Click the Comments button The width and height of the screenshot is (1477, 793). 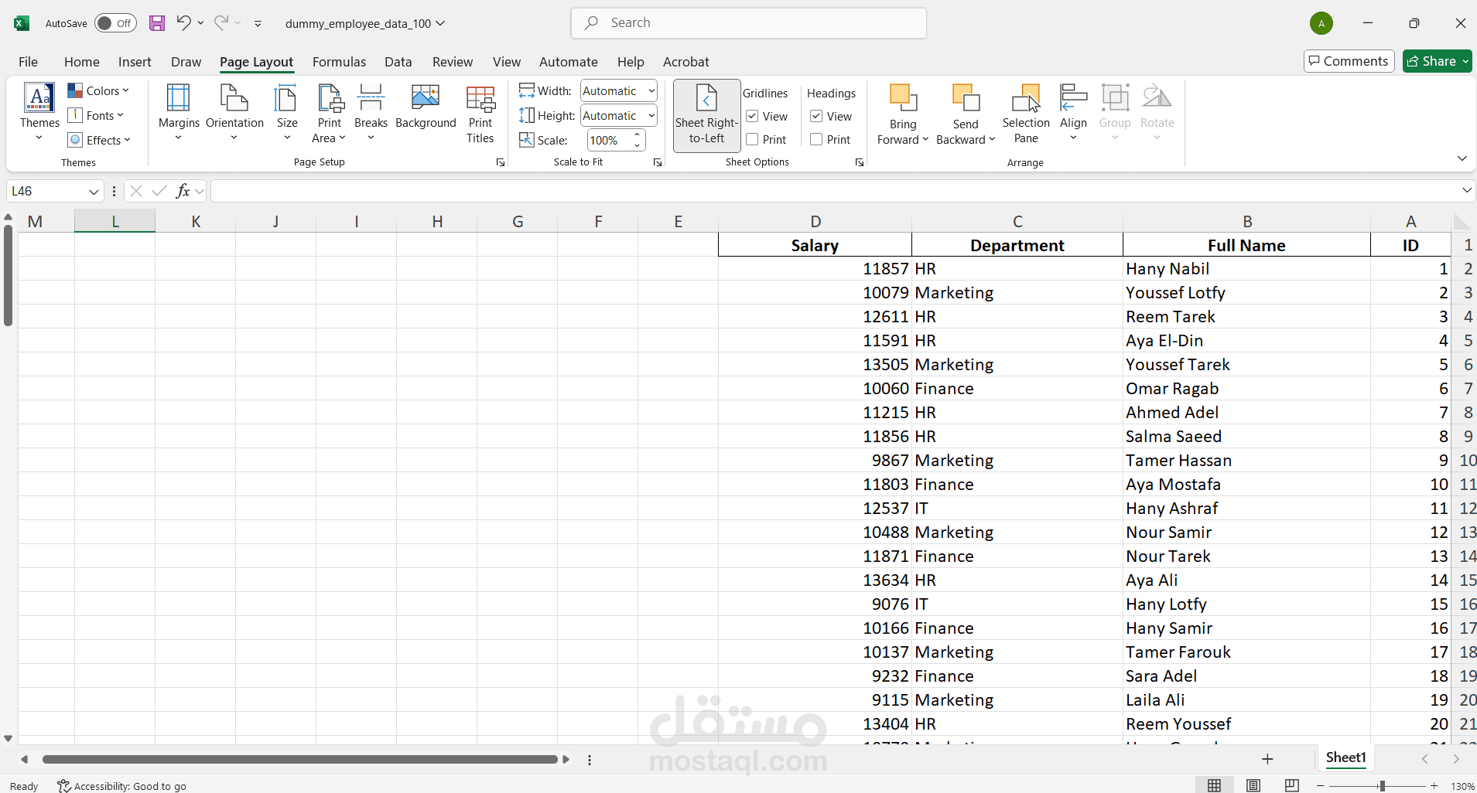coord(1349,61)
